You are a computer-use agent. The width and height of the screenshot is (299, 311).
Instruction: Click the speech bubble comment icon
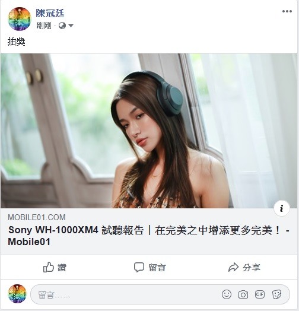pyautogui.click(x=139, y=267)
